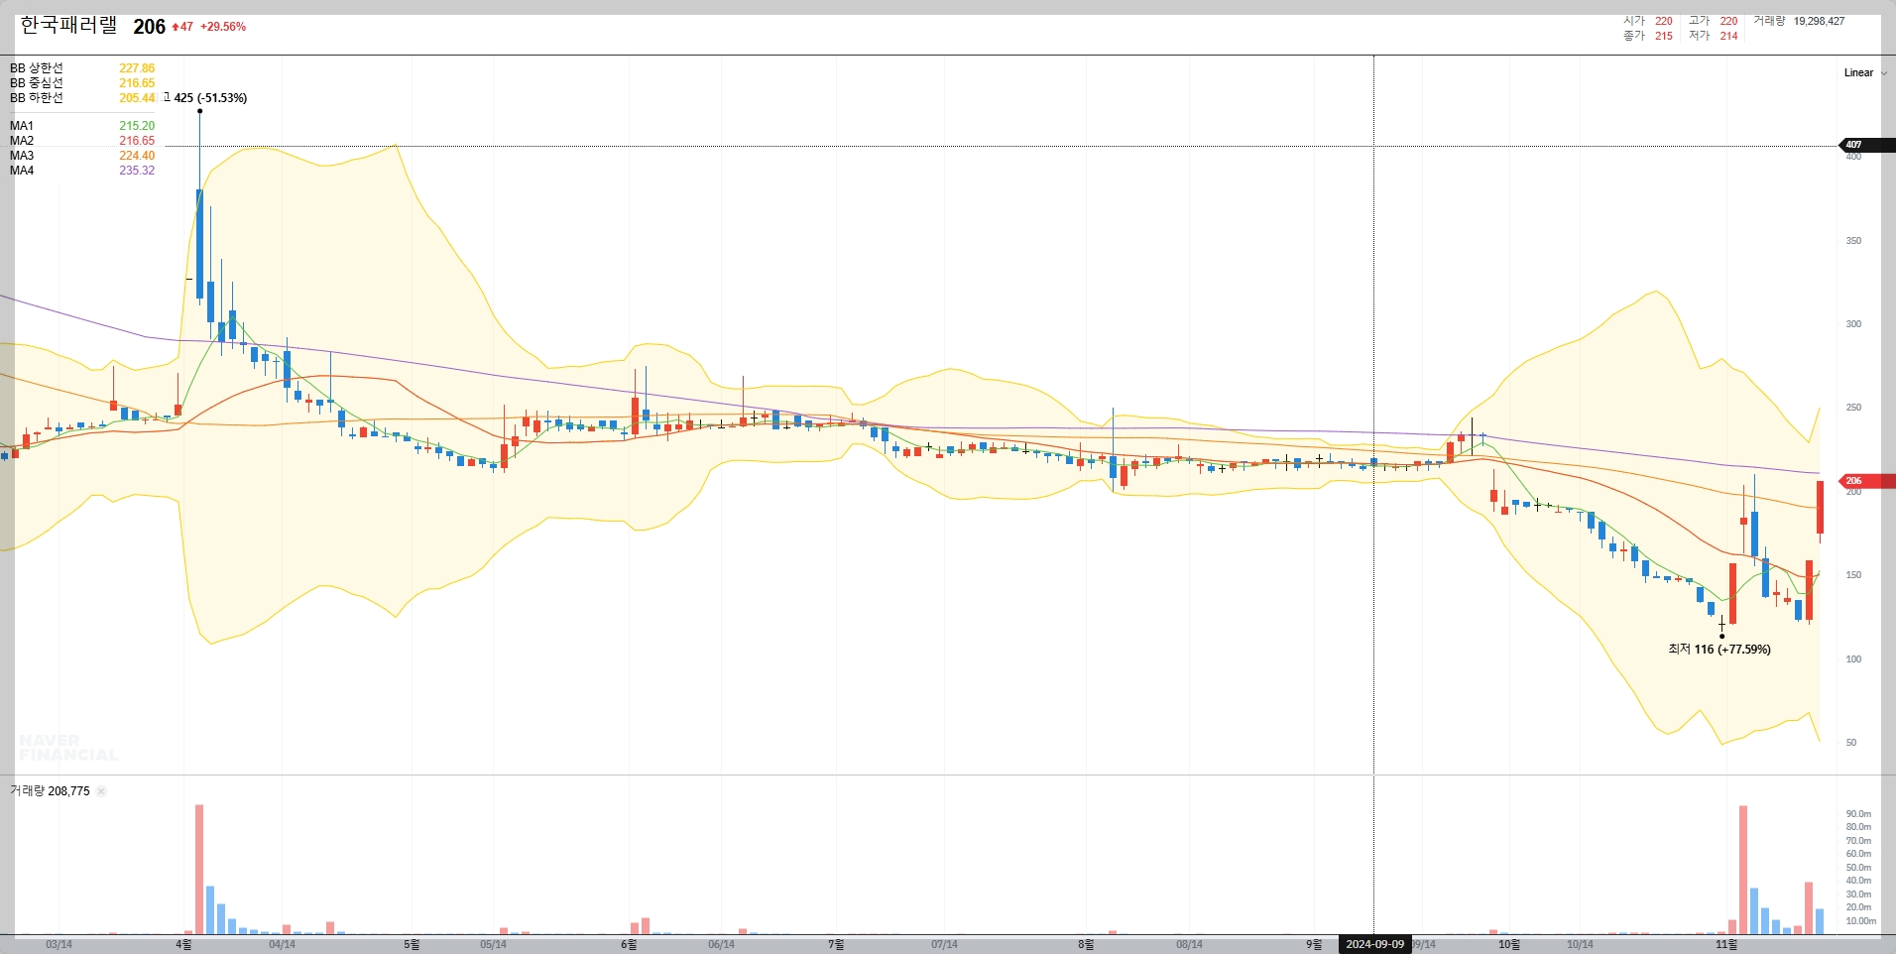Image resolution: width=1896 pixels, height=954 pixels.
Task: Click the 90.0m volume axis label
Action: [1858, 814]
